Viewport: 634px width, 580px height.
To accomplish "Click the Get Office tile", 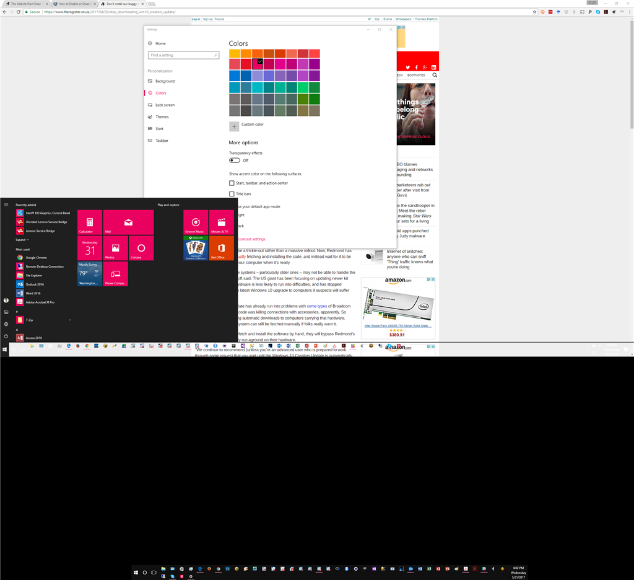I will (222, 248).
